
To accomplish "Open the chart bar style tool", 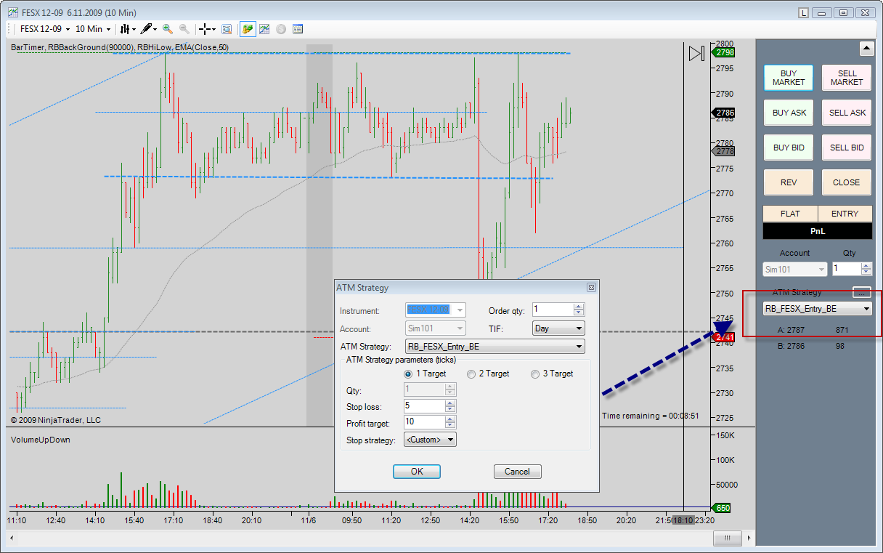I will (125, 29).
